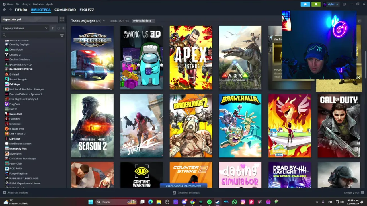Toggle the library grid view icon
Screen dimensions: 367x206
62,19
